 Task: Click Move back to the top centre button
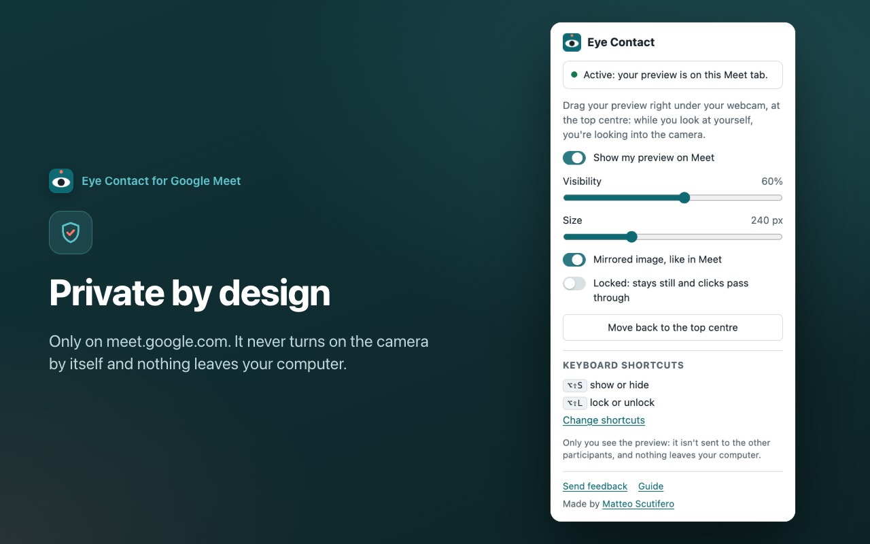[x=673, y=327]
